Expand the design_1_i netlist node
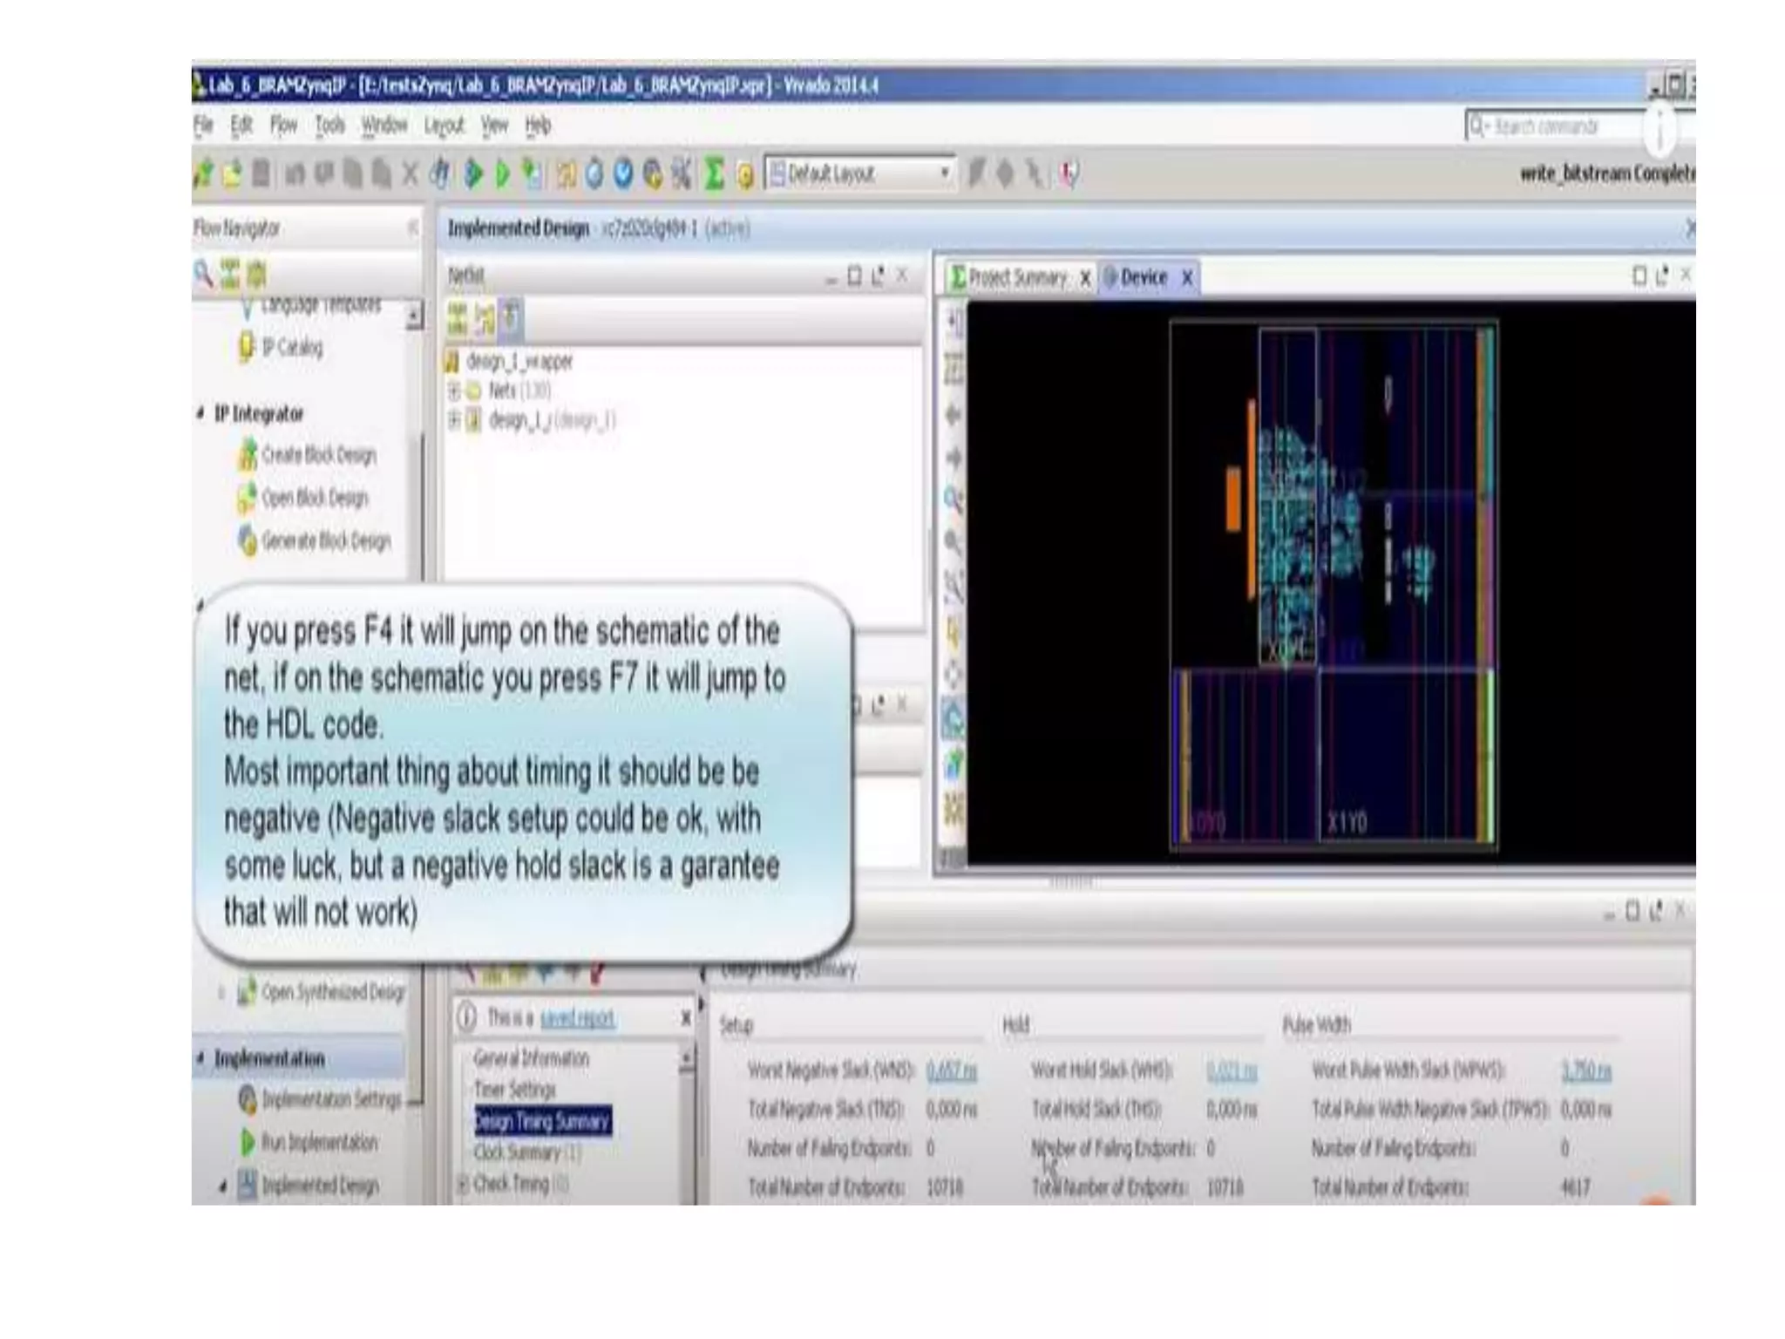 tap(454, 421)
